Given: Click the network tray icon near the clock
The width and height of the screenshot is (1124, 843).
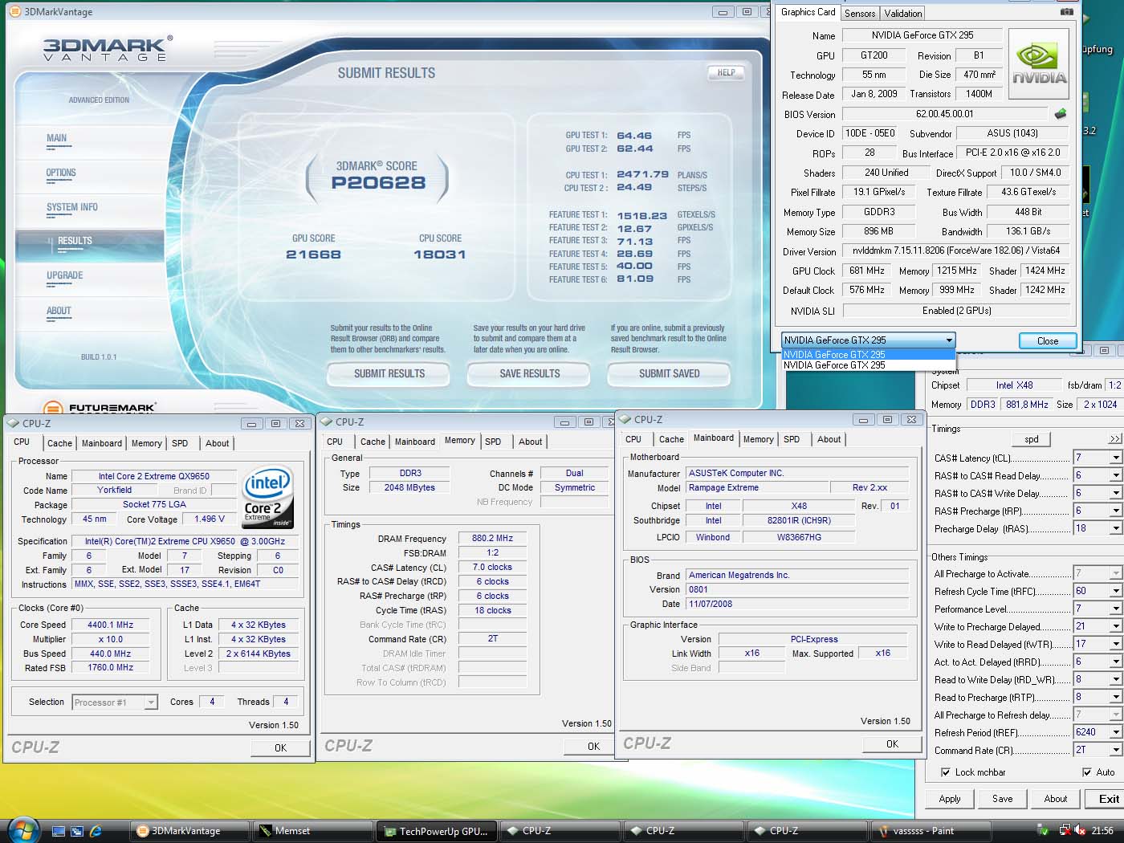Looking at the screenshot, I should [1065, 831].
